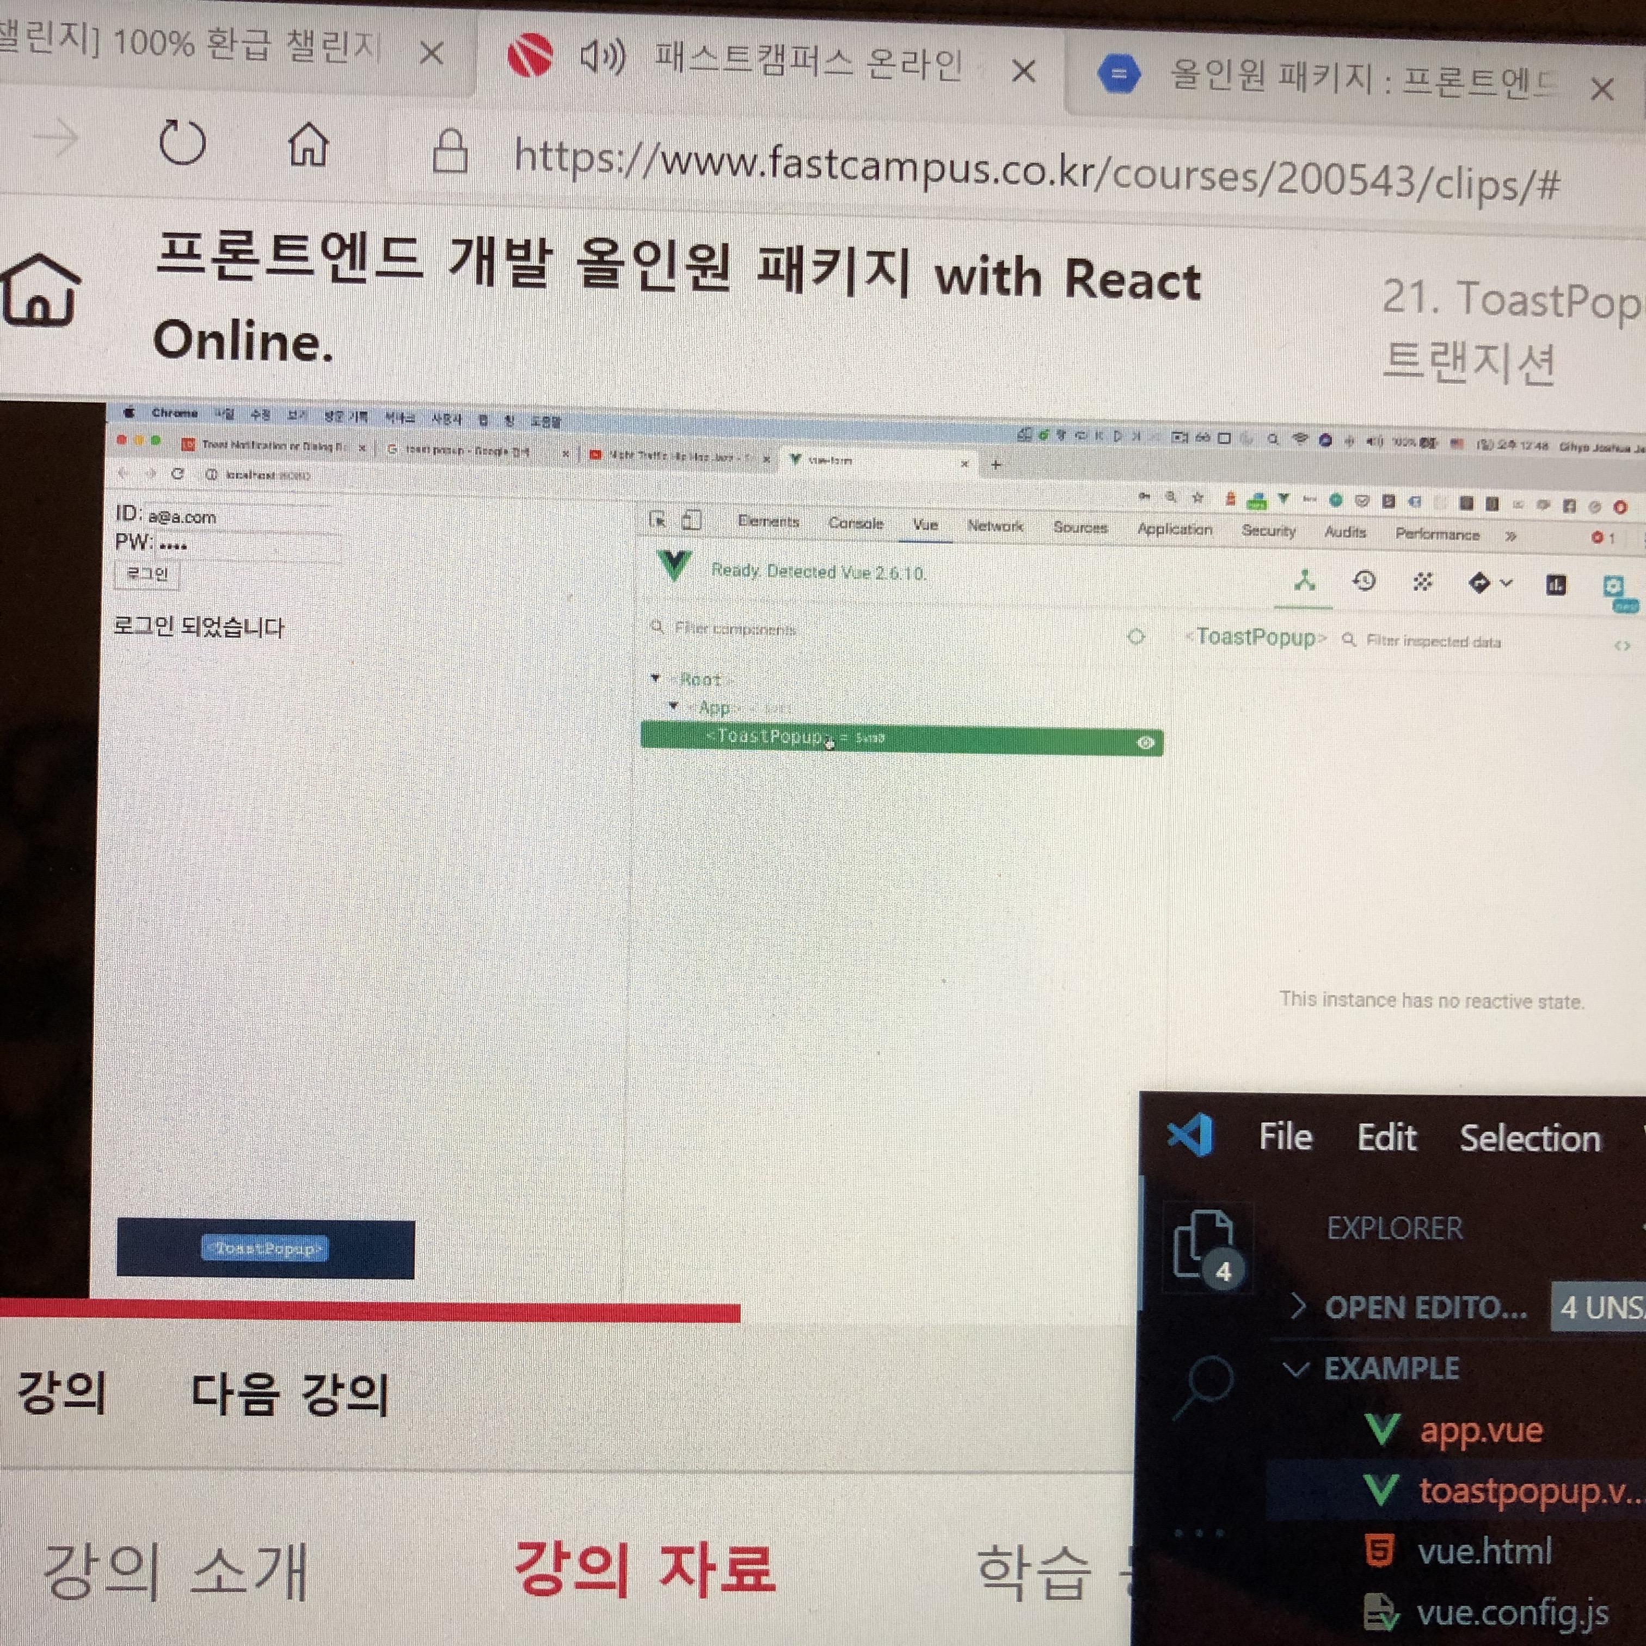Click the select-component target icon

pos(1135,636)
